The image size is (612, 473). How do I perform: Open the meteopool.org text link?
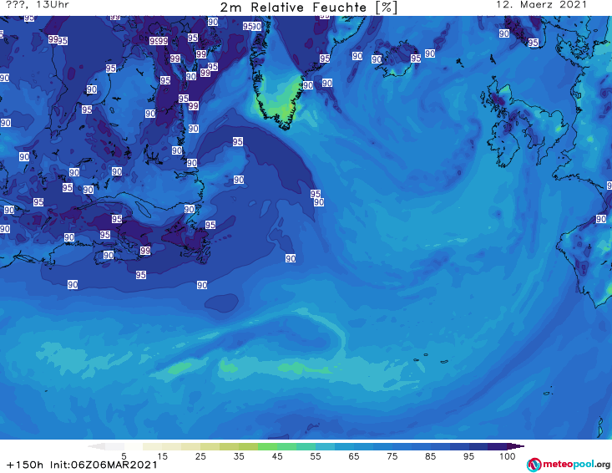[576, 464]
